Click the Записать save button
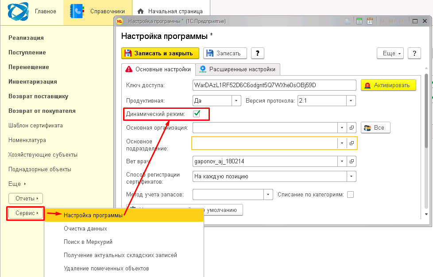The image size is (433, 277). tap(225, 53)
